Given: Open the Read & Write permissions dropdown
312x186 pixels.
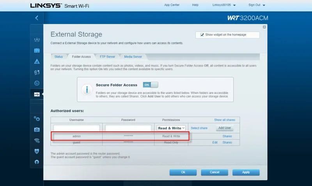Looking at the screenshot, I should click(171, 128).
